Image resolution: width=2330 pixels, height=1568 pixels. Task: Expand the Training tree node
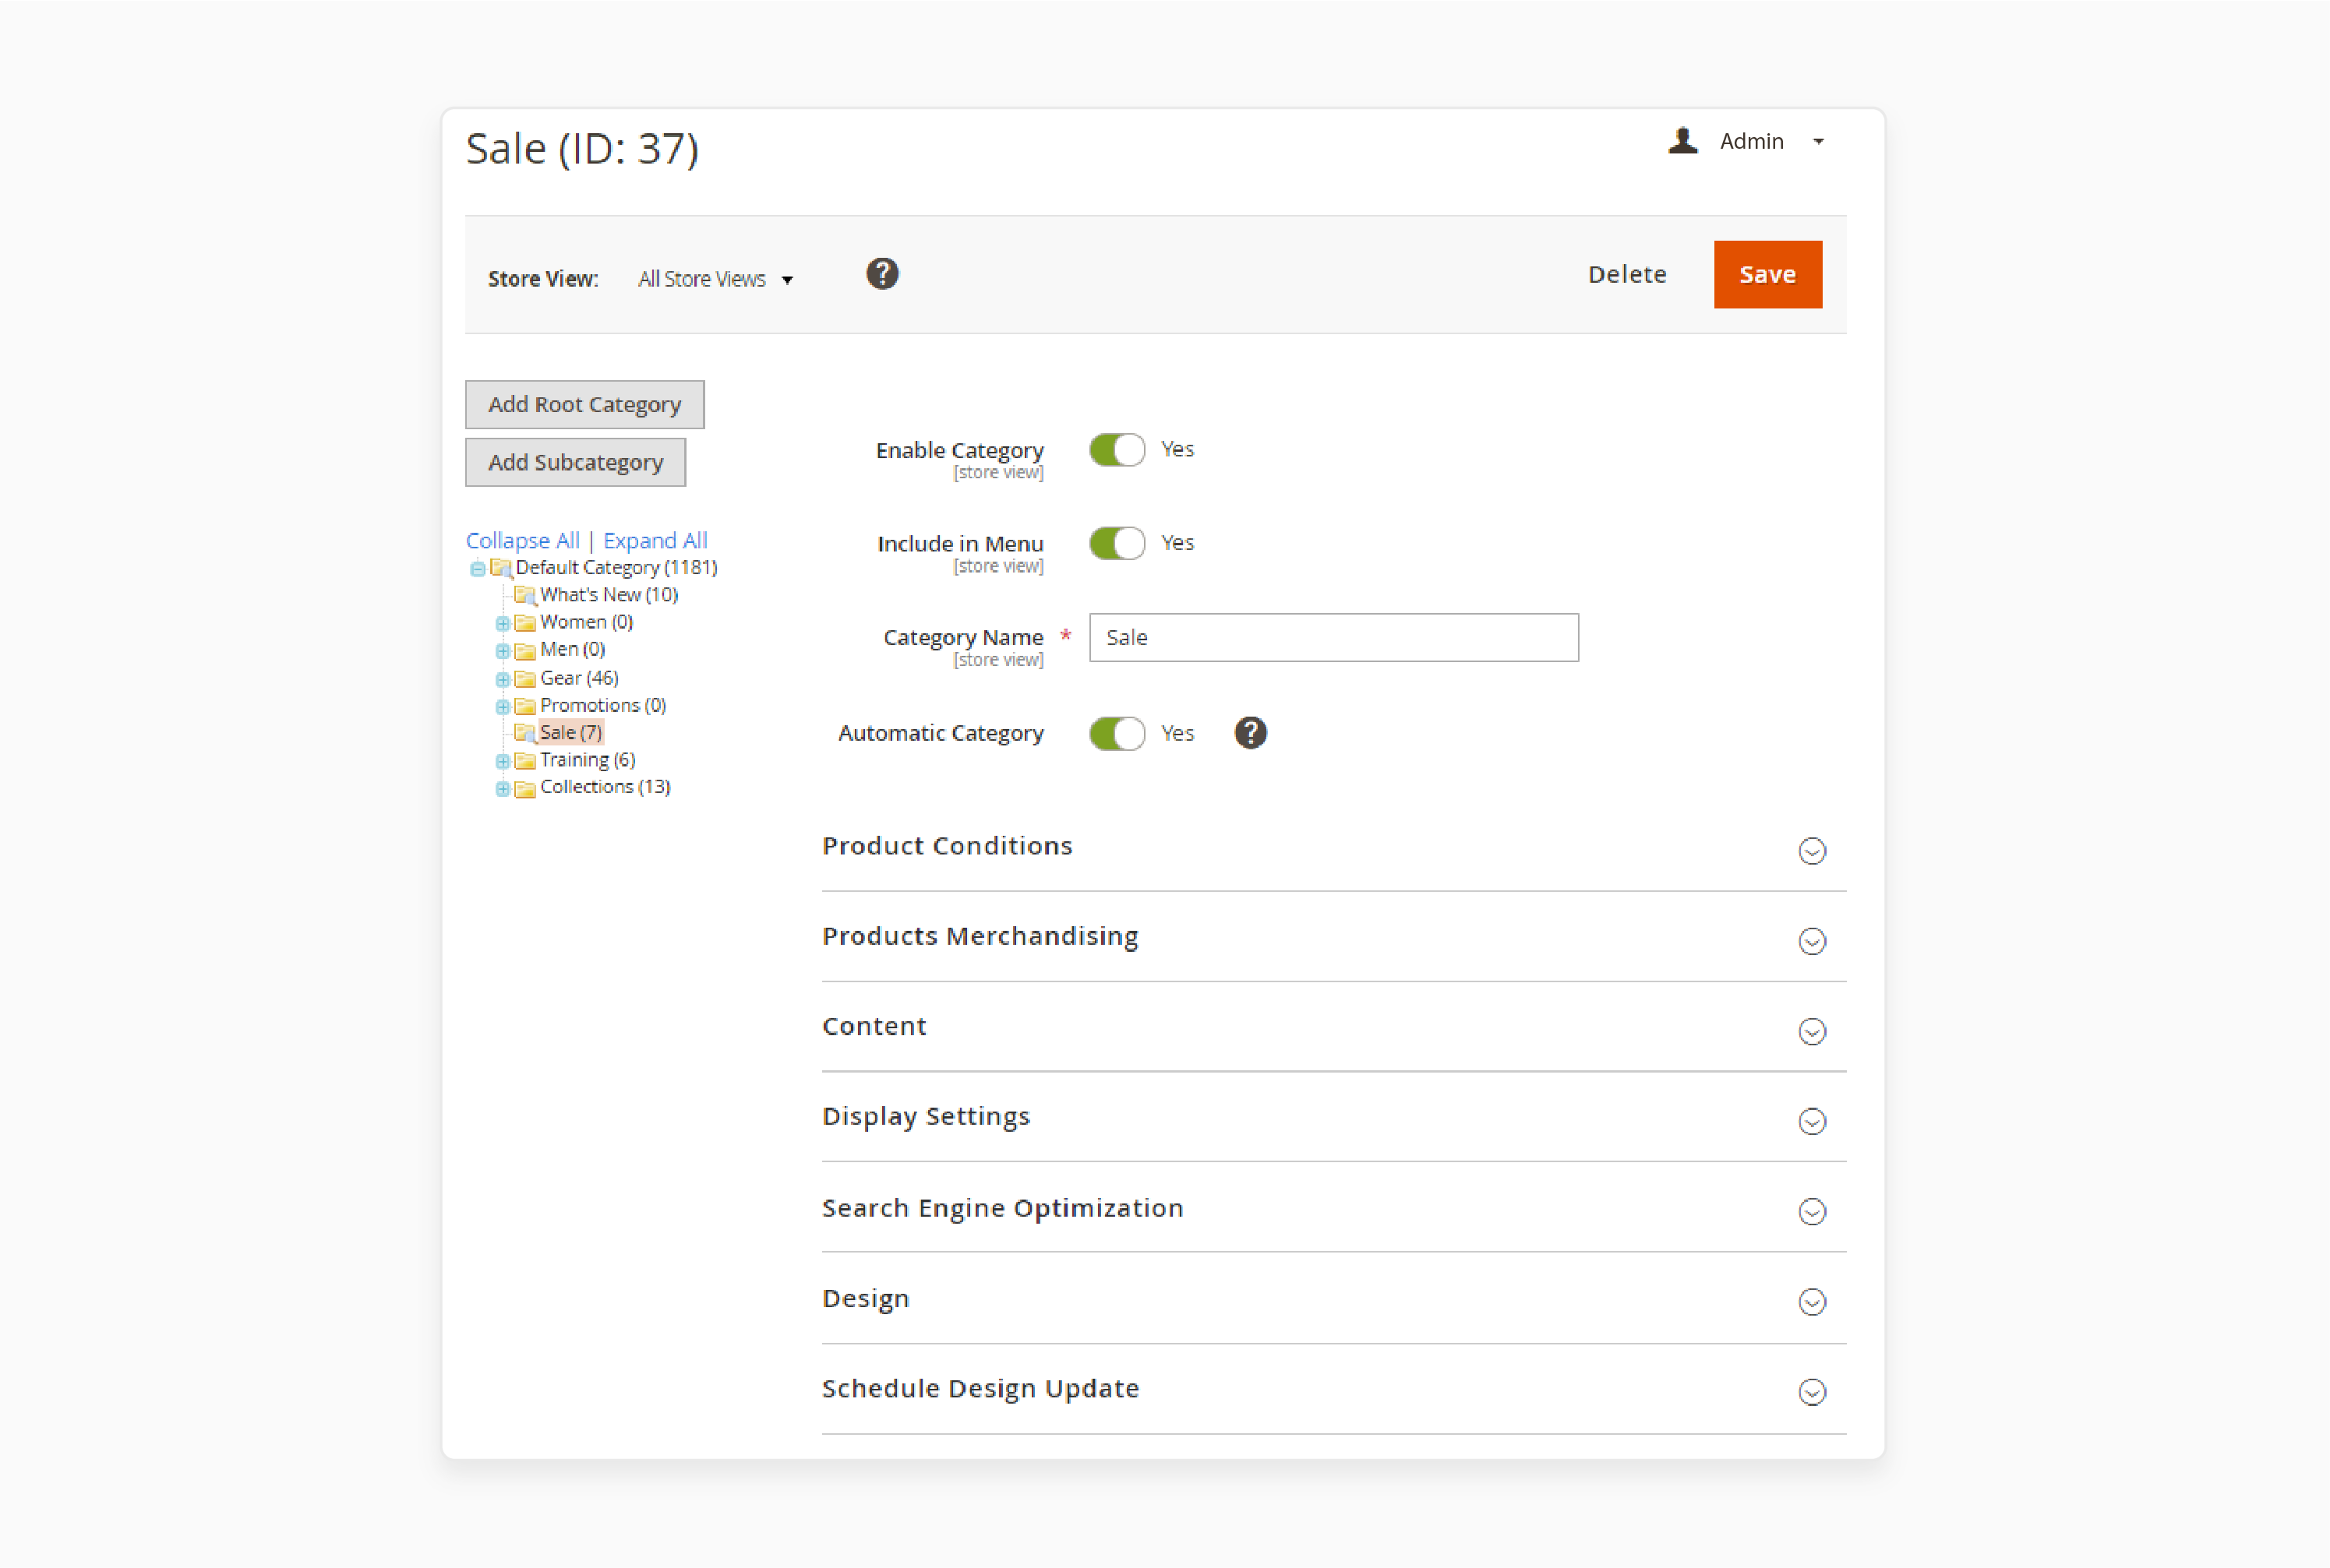click(x=502, y=761)
